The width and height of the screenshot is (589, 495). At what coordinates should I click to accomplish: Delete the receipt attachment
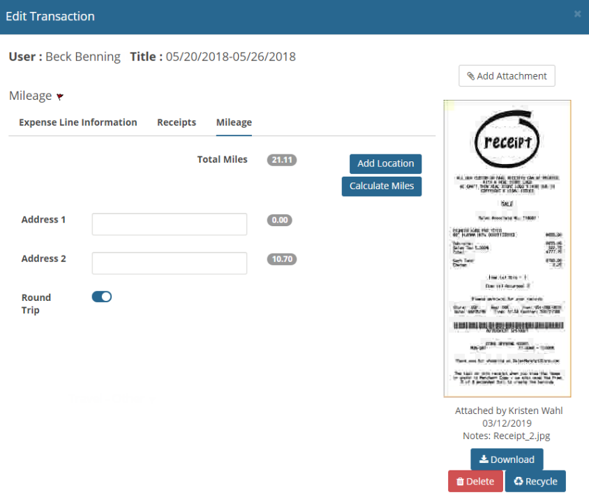[475, 481]
